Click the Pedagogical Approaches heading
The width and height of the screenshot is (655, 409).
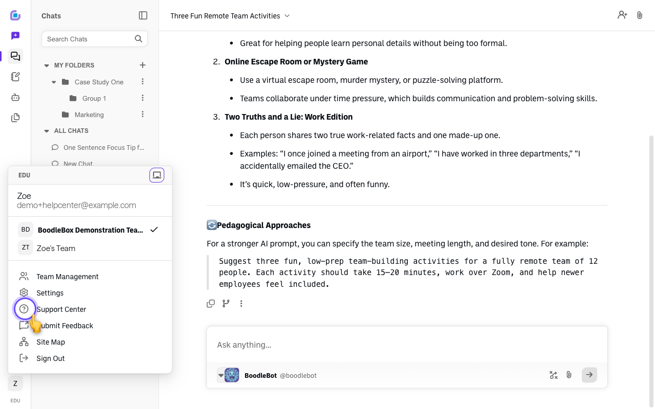(x=264, y=225)
